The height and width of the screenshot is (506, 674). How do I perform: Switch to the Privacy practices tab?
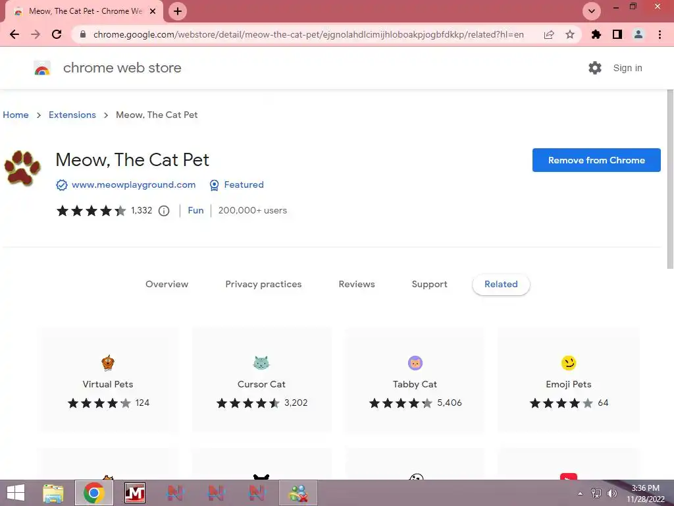point(263,284)
